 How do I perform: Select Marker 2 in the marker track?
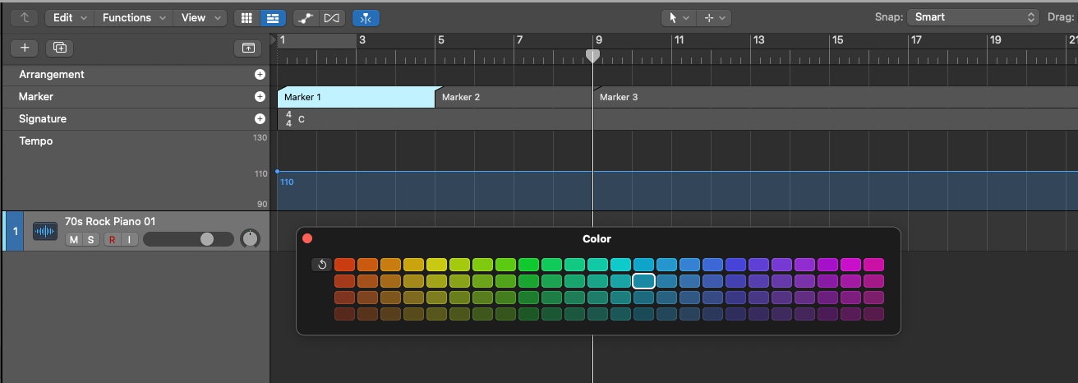(514, 97)
